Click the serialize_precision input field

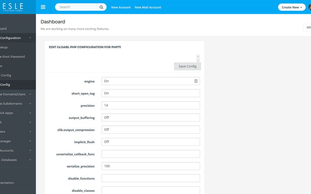[150, 166]
